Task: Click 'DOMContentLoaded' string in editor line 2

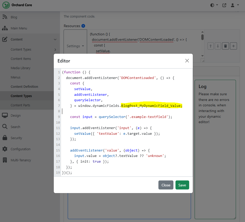Action: point(137,78)
